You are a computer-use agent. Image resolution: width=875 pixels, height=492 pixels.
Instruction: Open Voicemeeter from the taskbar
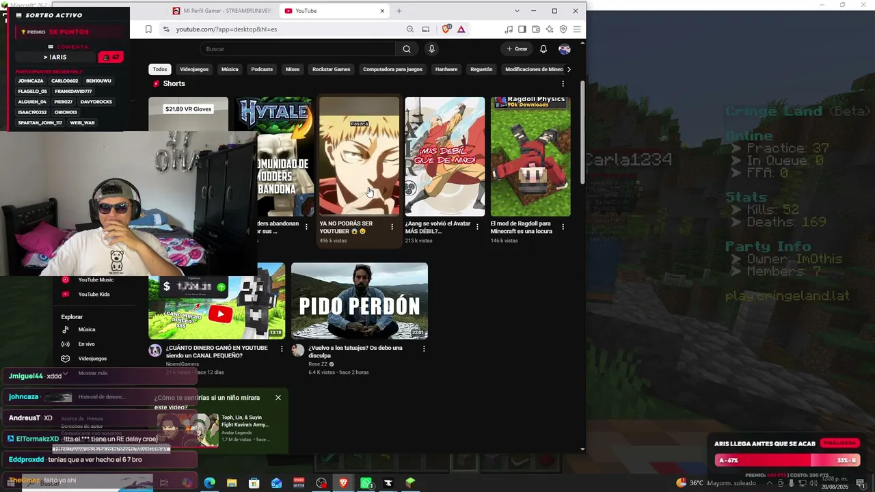[299, 483]
